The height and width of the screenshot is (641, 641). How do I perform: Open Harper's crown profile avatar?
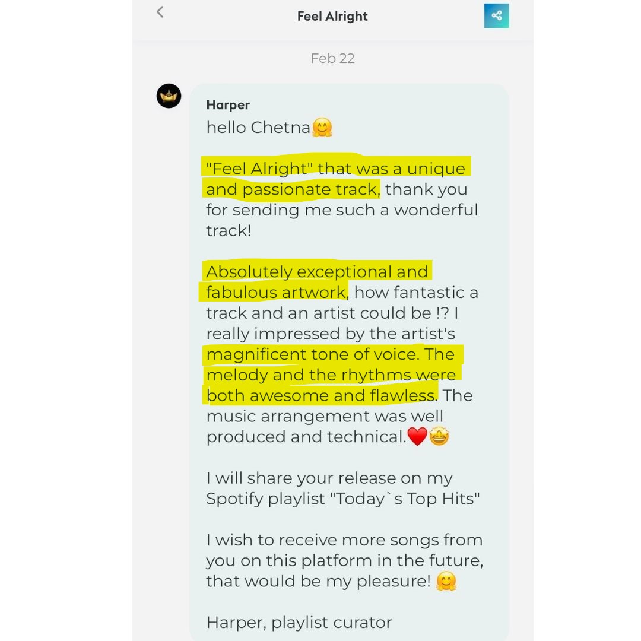click(169, 96)
